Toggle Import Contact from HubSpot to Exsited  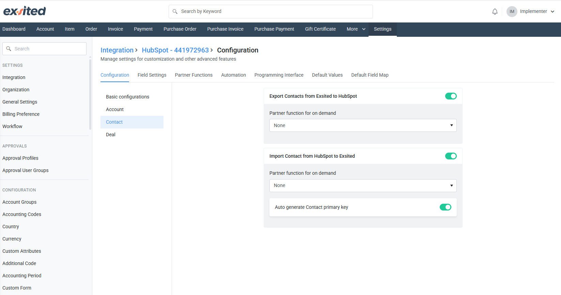tap(451, 156)
